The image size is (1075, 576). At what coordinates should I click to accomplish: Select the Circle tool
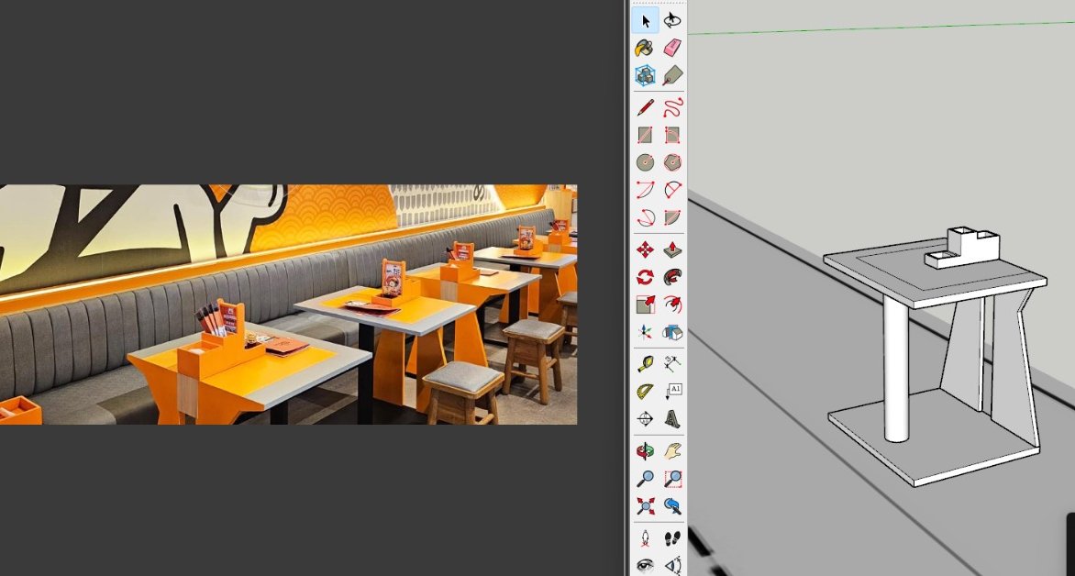click(645, 162)
